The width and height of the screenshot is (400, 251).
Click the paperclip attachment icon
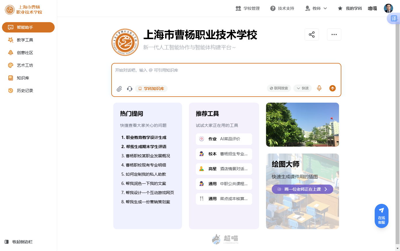tap(119, 89)
